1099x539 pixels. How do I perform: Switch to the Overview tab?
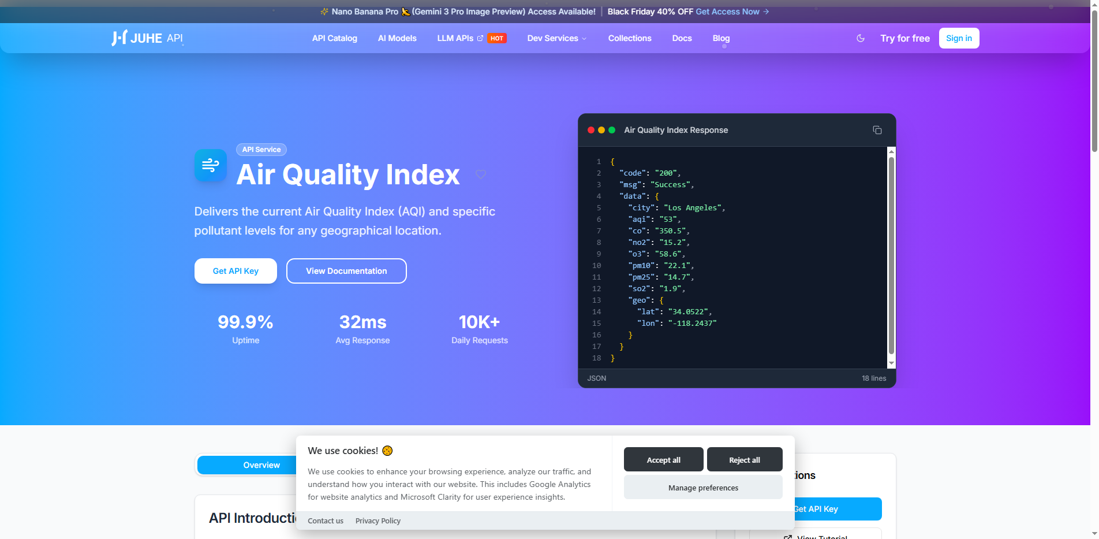pos(261,464)
